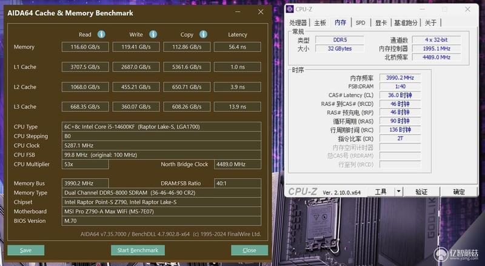
Task: Click the DRAM:FSB Ratio 40:1 field
Action: 238,183
